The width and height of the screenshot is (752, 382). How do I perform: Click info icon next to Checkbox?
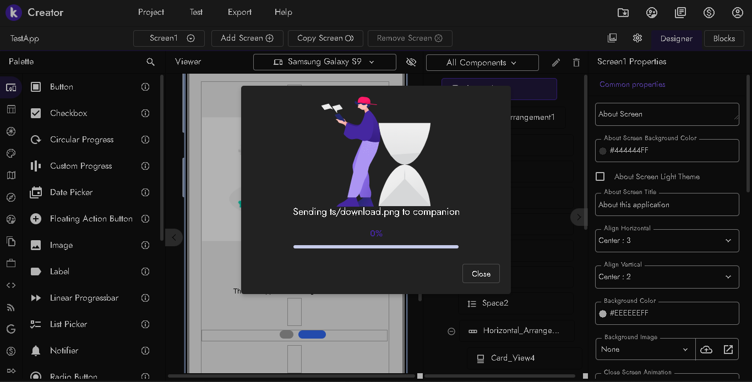145,113
